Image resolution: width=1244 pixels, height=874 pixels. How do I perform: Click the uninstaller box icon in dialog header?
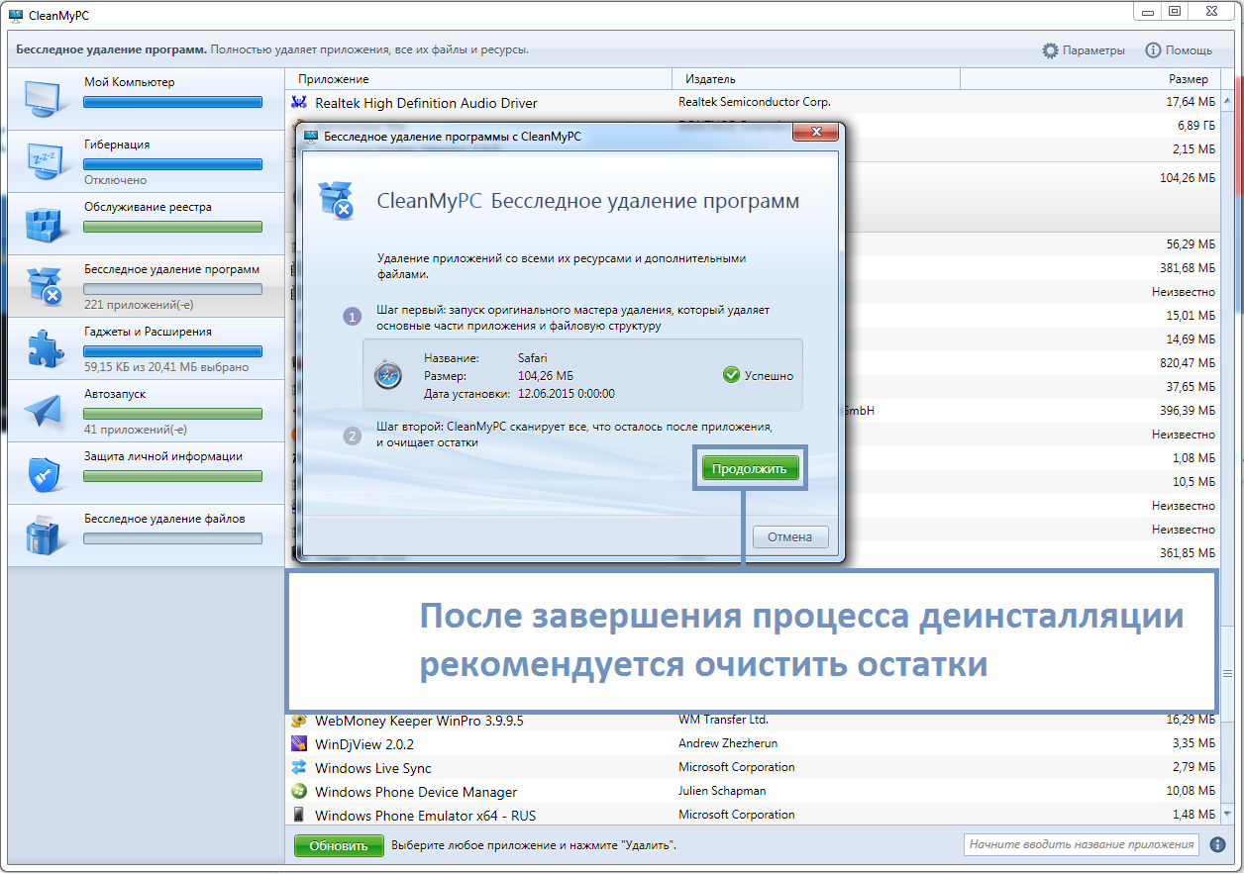tap(336, 199)
